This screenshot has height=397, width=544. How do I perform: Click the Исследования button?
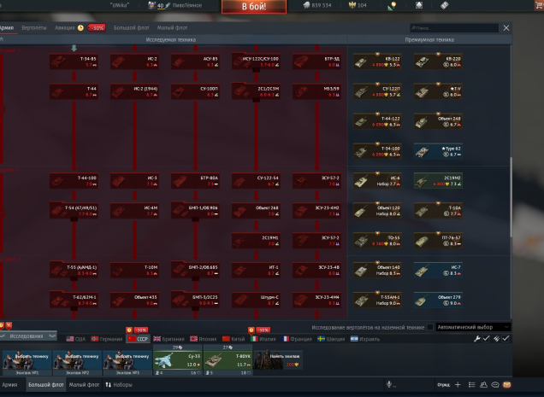click(27, 336)
